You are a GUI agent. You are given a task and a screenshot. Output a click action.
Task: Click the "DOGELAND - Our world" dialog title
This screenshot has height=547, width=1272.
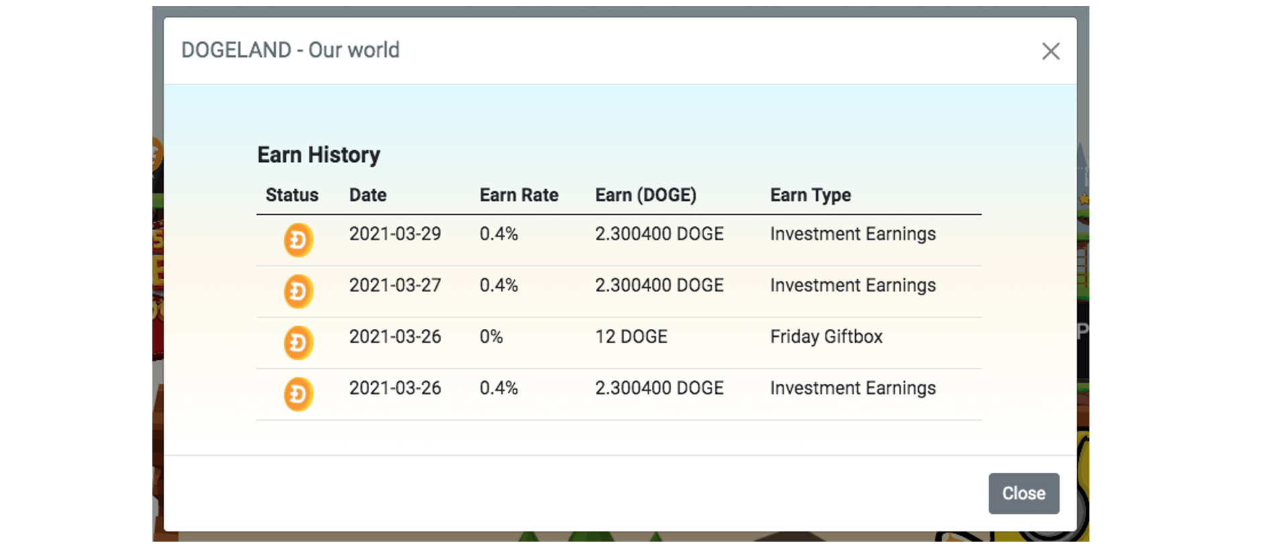coord(290,50)
